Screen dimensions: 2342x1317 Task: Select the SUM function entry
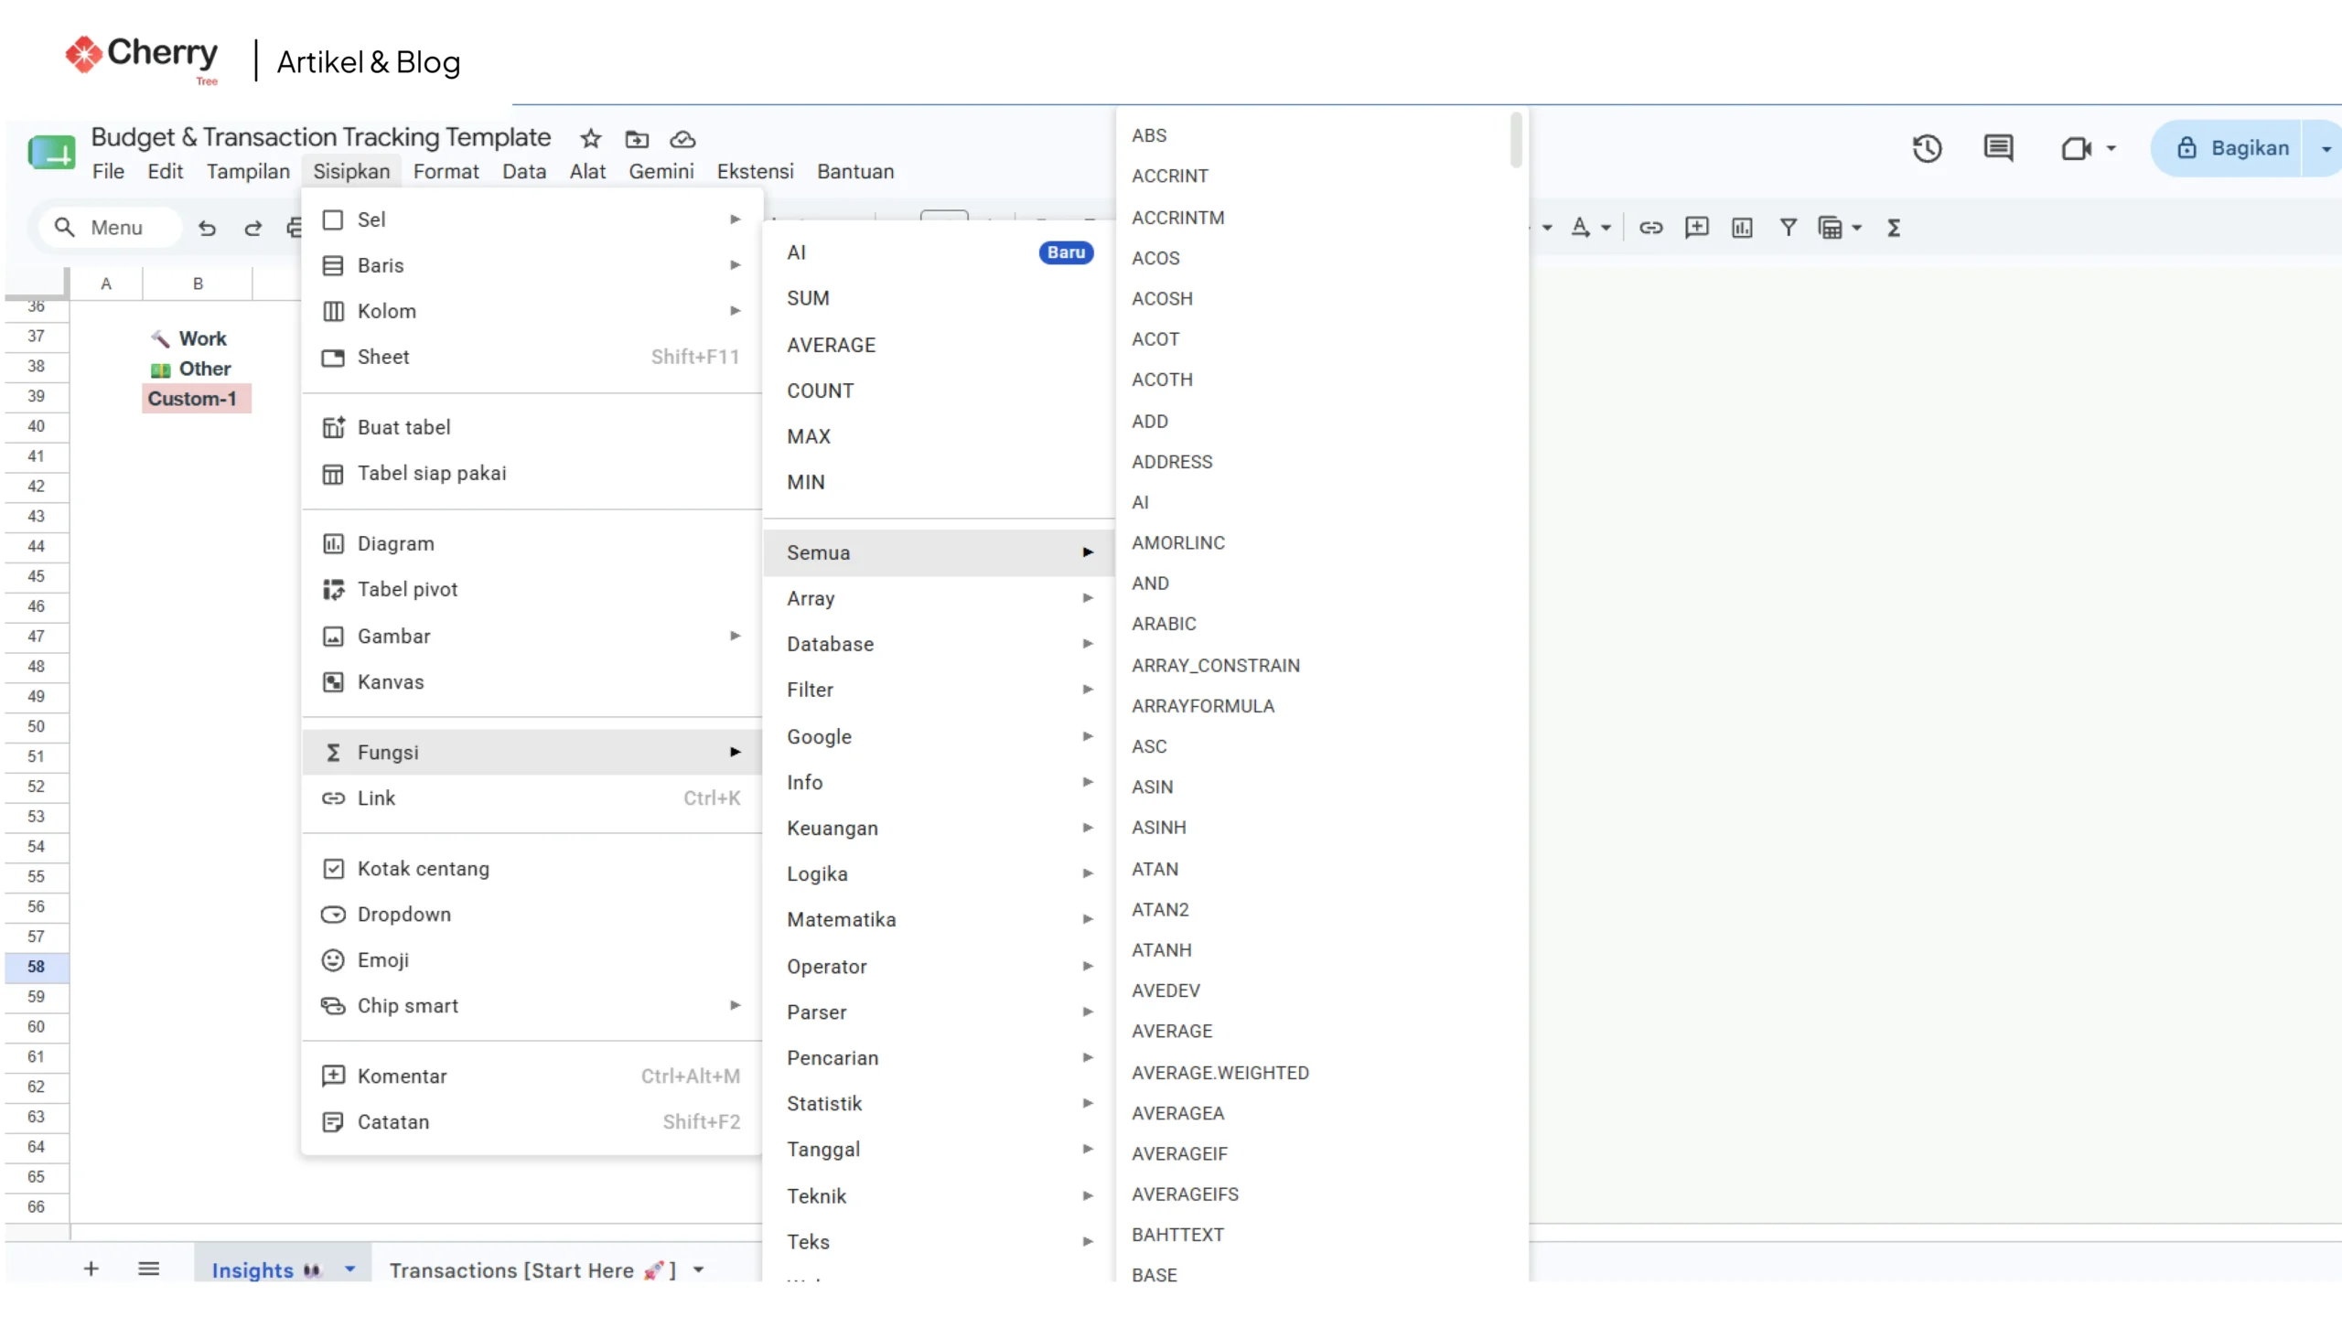point(939,298)
